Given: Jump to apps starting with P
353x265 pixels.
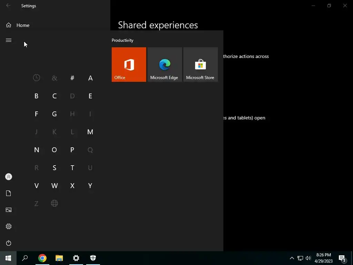Looking at the screenshot, I should [x=72, y=150].
